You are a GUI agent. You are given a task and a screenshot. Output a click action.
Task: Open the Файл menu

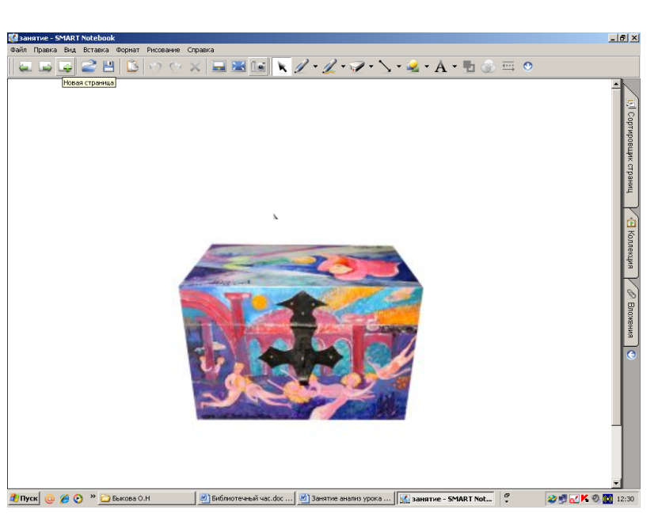[18, 50]
